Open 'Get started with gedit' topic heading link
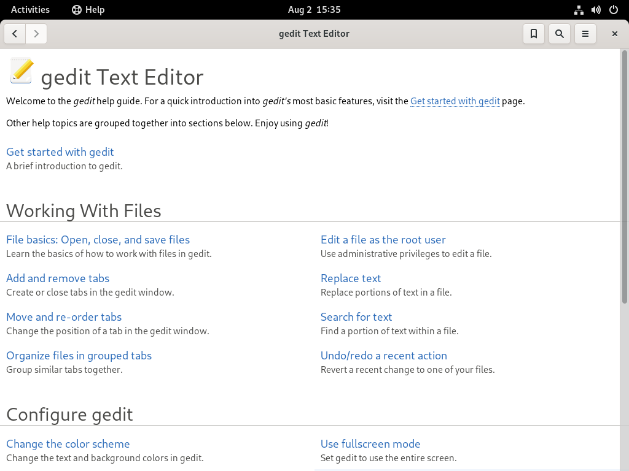Image resolution: width=629 pixels, height=471 pixels. tap(60, 152)
